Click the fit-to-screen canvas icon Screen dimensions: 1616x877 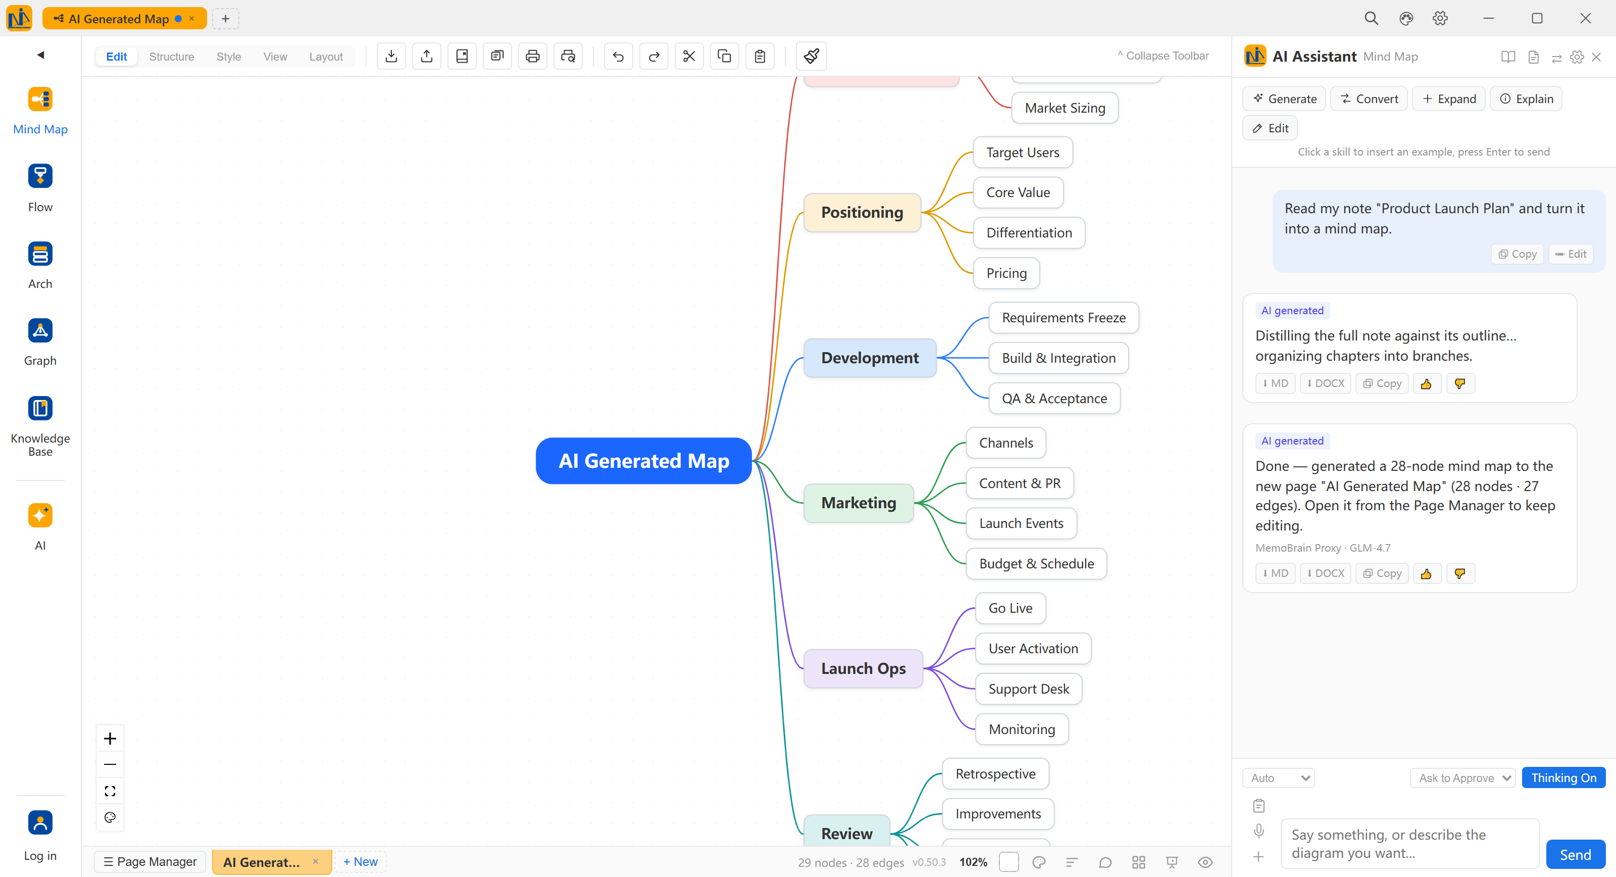[x=110, y=791]
